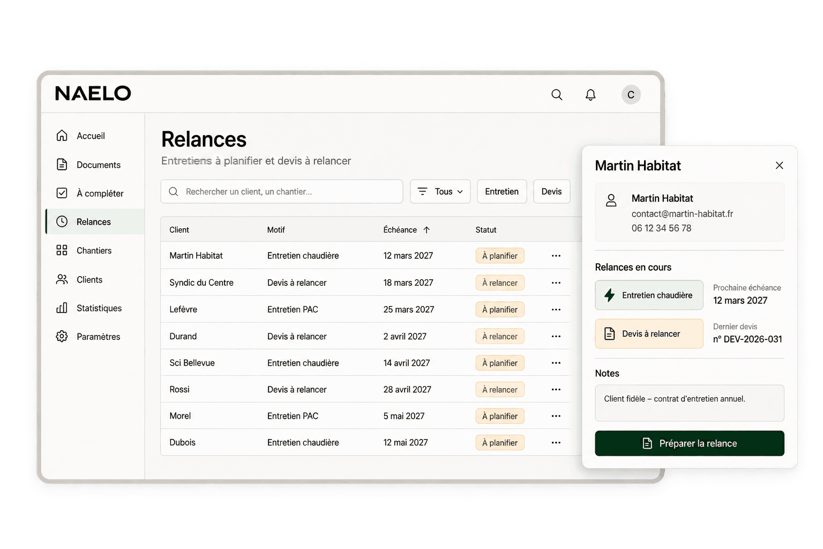Click the contact email contact@martin-habitat.fr
Screen dimensions: 823x549
pyautogui.click(x=682, y=213)
